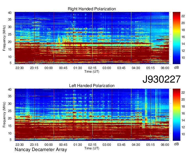
Task: Click the 16 value on Left Handed colorbar
Action: click(x=183, y=113)
